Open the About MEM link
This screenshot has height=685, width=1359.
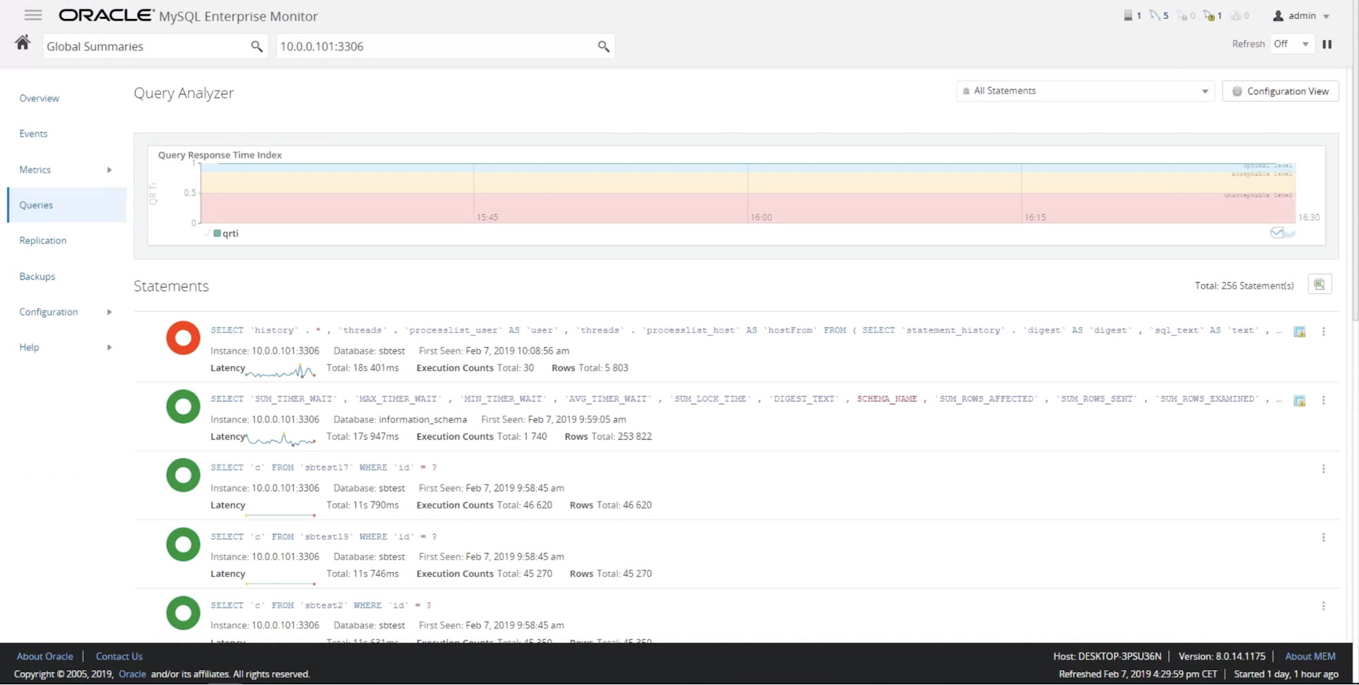1310,656
